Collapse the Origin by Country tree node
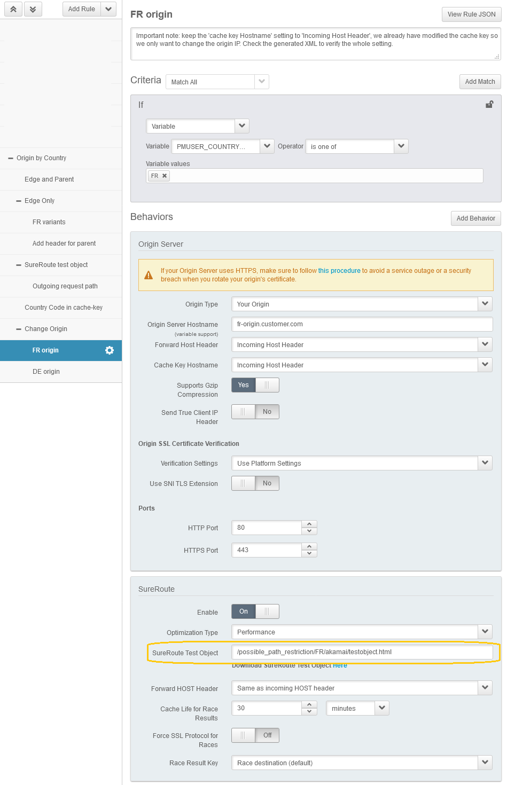The image size is (507, 785). [x=11, y=158]
